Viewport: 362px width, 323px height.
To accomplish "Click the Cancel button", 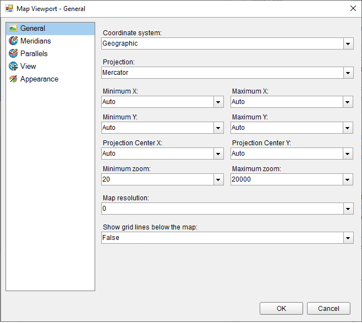I will [328, 309].
